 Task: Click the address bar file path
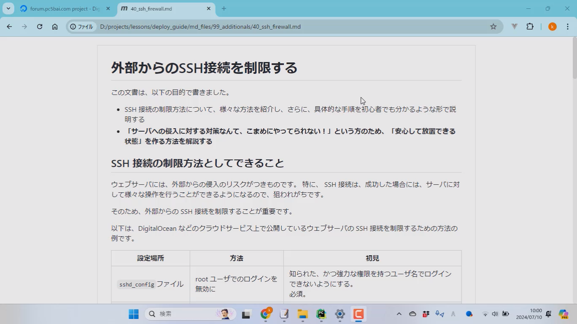tap(200, 27)
